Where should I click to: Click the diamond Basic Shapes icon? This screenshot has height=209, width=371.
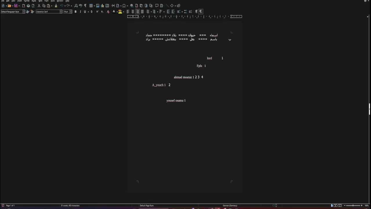pyautogui.click(x=172, y=6)
